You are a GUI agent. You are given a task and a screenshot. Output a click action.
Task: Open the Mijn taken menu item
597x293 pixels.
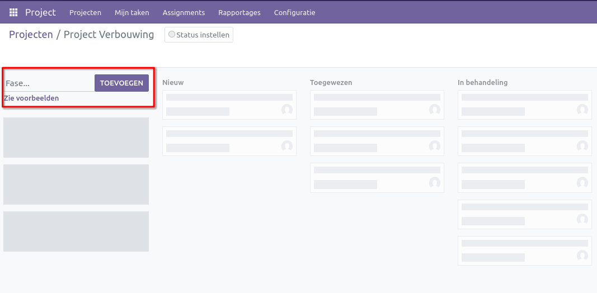pyautogui.click(x=131, y=12)
